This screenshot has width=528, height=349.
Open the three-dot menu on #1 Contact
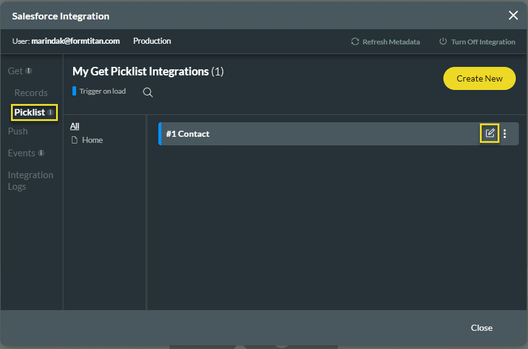tap(505, 134)
